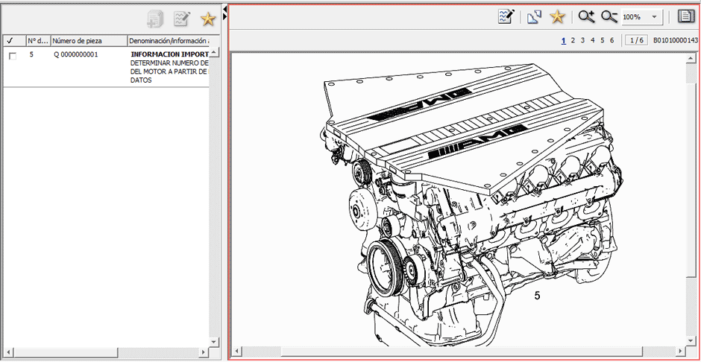The image size is (701, 362).
Task: Click the image viewer horizontal scrollbar thumb
Action: click(x=462, y=351)
